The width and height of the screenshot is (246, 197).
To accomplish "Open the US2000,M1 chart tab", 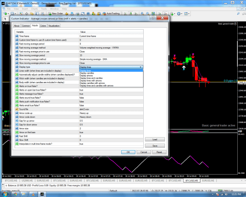I will [x=27, y=181].
